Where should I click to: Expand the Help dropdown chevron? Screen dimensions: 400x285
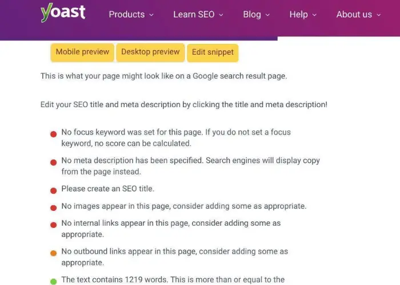(314, 15)
